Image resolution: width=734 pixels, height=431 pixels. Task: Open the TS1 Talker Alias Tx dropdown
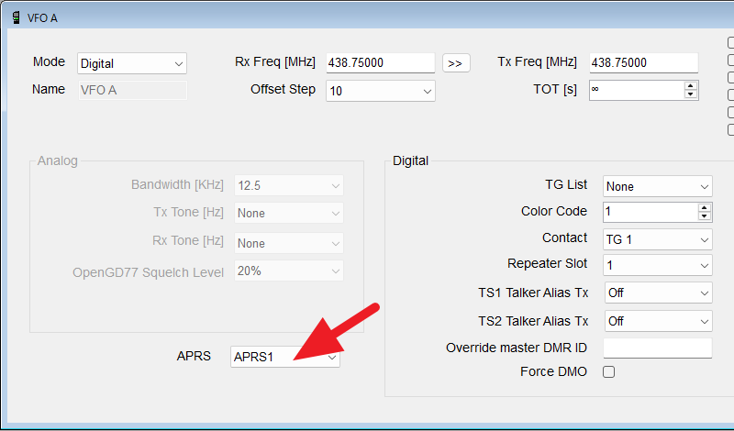(657, 293)
